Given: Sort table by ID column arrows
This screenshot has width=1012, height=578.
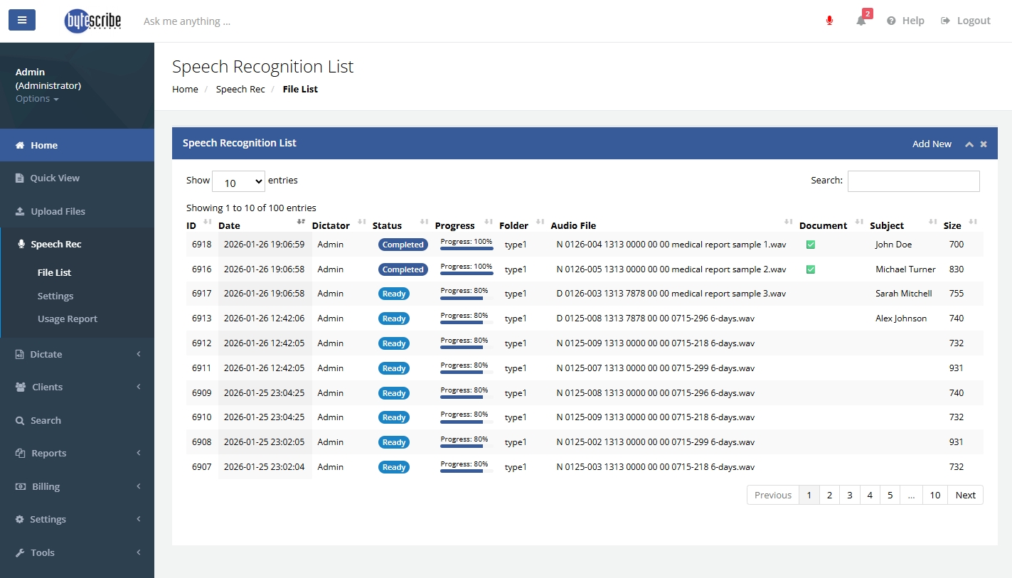Looking at the screenshot, I should [207, 222].
